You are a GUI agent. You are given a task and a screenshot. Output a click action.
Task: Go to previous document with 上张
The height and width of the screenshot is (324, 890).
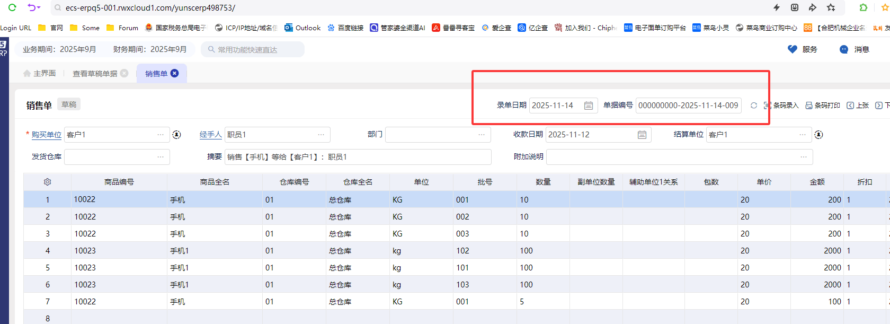point(858,106)
